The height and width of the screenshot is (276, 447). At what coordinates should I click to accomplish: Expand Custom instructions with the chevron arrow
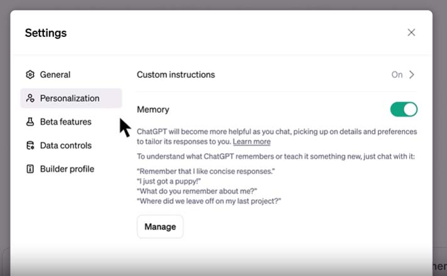[x=412, y=75]
